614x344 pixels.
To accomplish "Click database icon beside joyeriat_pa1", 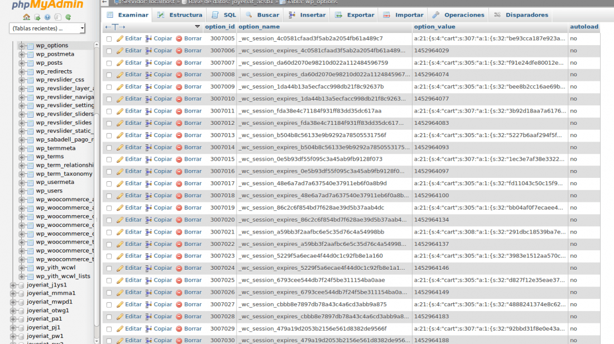I will click(x=22, y=319).
